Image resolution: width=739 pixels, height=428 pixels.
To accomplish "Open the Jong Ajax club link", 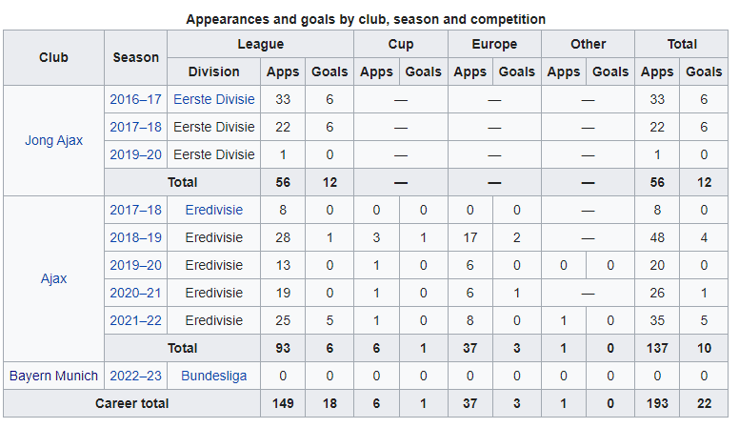I will (x=53, y=141).
